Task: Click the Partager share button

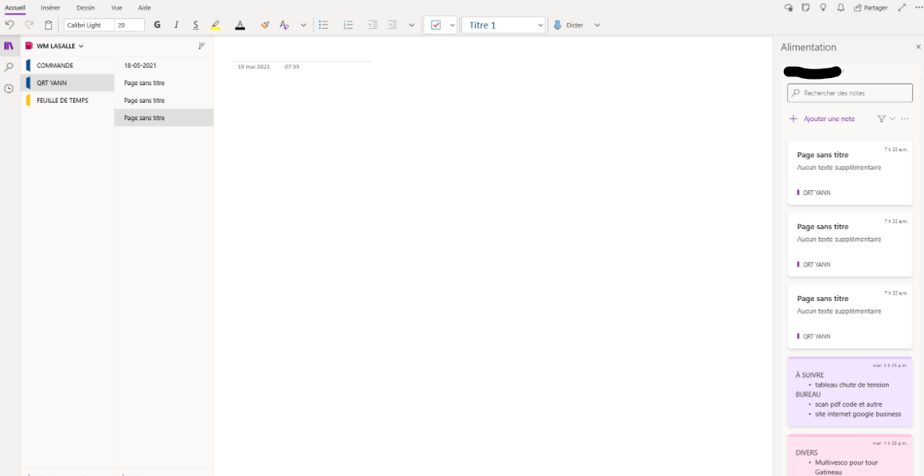Action: point(871,8)
